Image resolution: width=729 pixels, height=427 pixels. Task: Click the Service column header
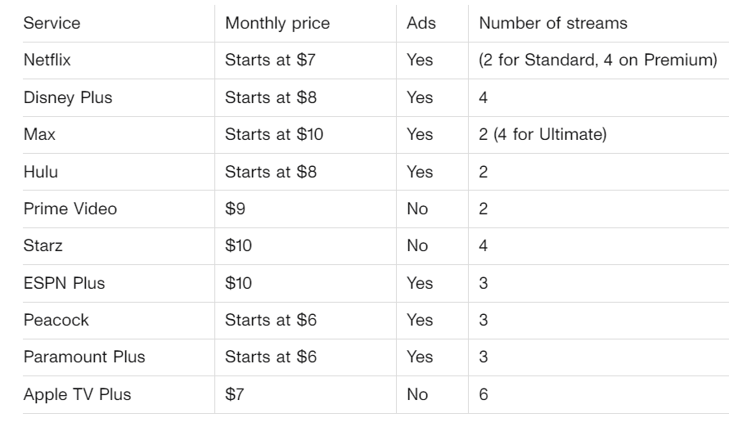click(52, 23)
